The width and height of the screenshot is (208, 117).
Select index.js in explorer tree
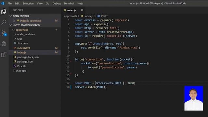click(x=35, y=52)
